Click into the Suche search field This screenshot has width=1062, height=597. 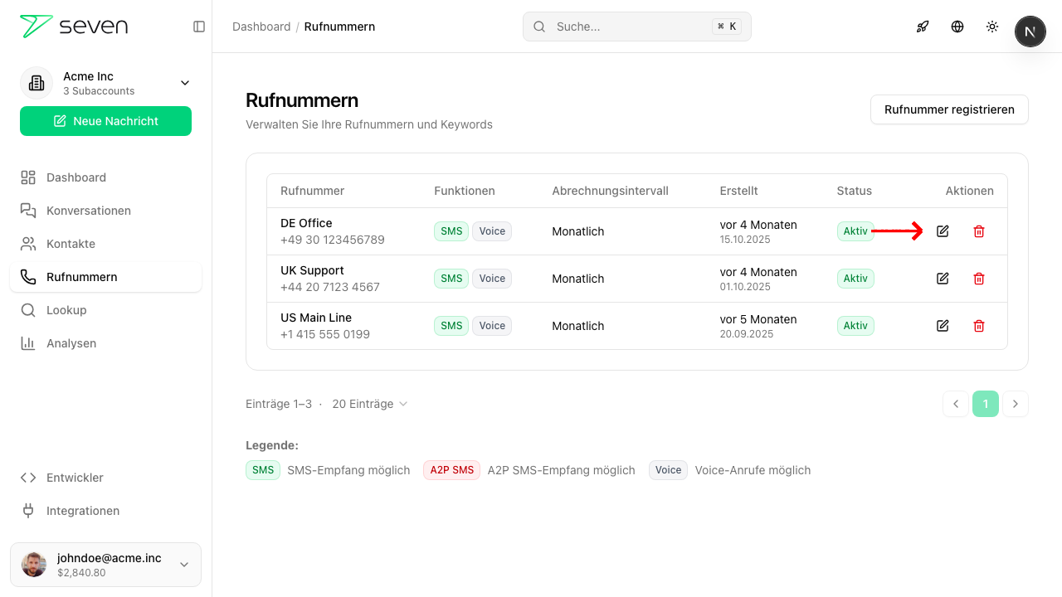pos(636,26)
